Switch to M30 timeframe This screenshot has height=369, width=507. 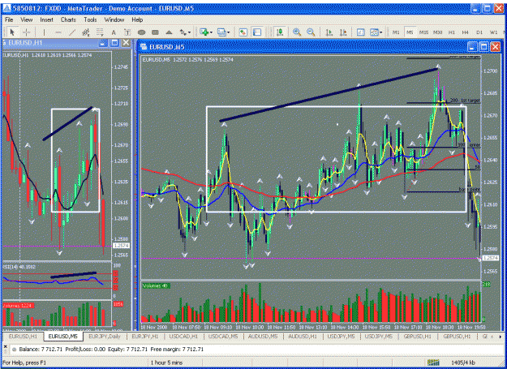[x=438, y=32]
